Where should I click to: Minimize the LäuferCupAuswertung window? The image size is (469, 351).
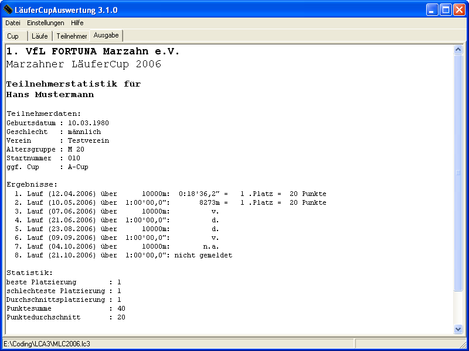tap(432, 10)
